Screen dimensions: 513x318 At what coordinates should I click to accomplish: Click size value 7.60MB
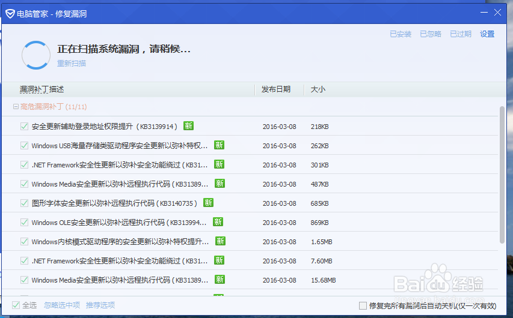(x=322, y=261)
